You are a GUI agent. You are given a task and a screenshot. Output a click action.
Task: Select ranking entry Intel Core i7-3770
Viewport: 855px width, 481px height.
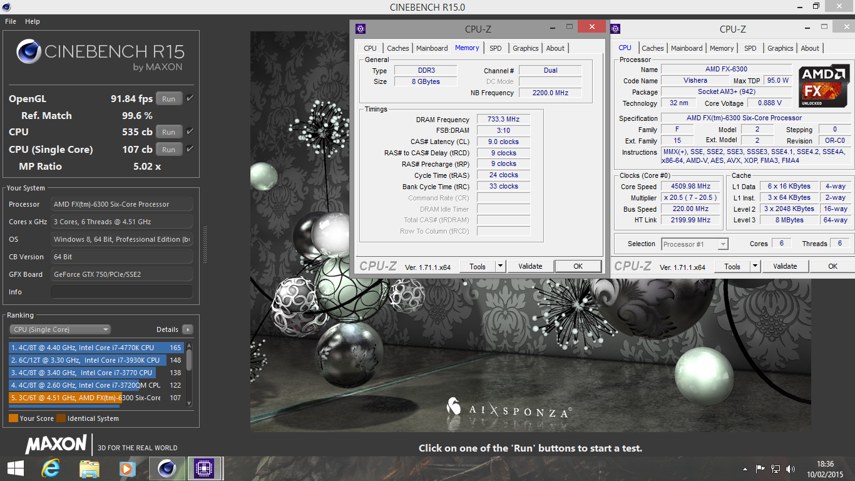[95, 373]
